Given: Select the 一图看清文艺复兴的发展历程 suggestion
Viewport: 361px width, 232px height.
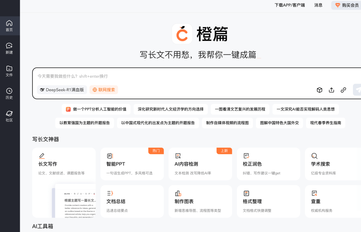Looking at the screenshot, I should 240,109.
